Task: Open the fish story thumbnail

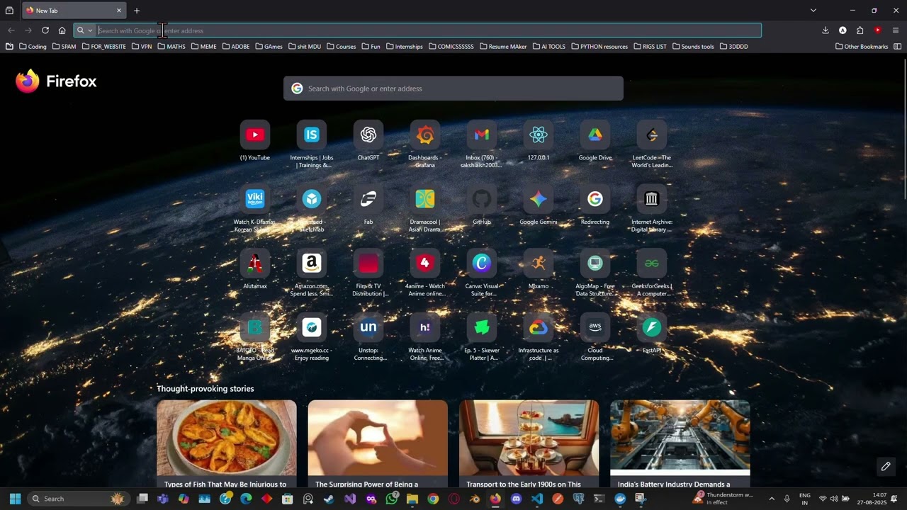Action: pos(227,438)
